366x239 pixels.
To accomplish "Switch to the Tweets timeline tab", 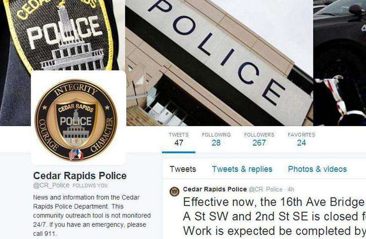I will click(x=183, y=169).
